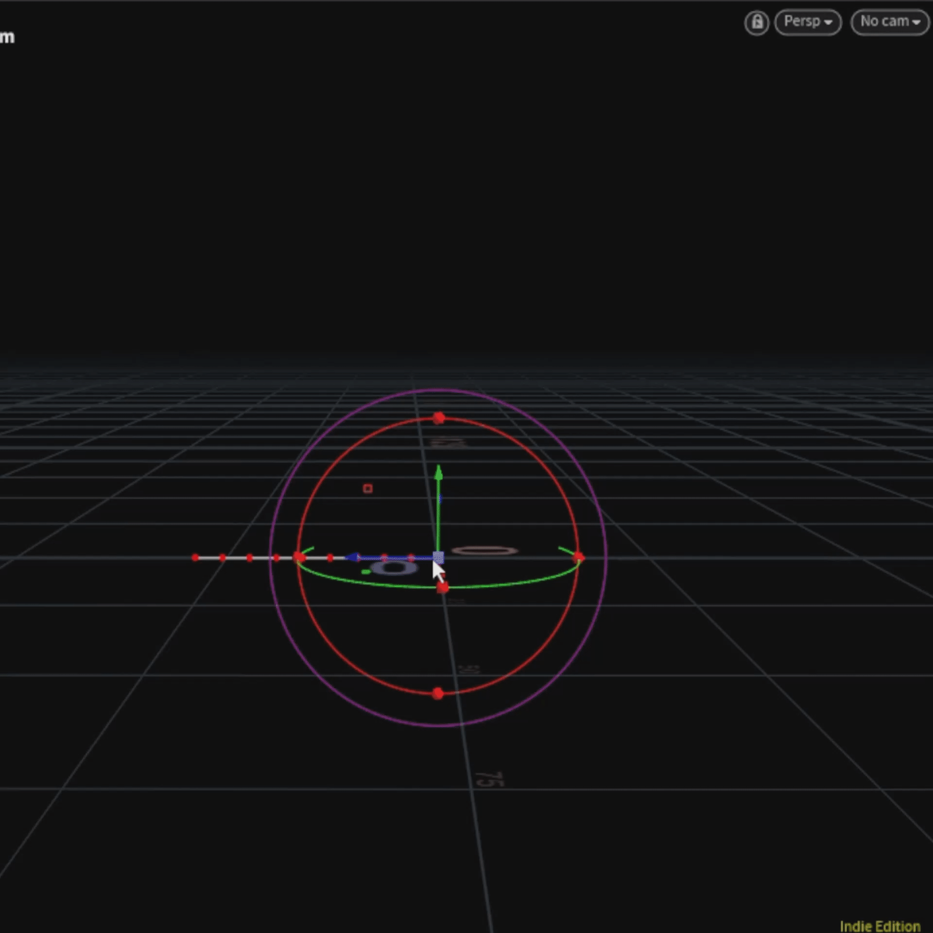Click the Indie Edition label
The width and height of the screenshot is (933, 933).
pyautogui.click(x=880, y=926)
